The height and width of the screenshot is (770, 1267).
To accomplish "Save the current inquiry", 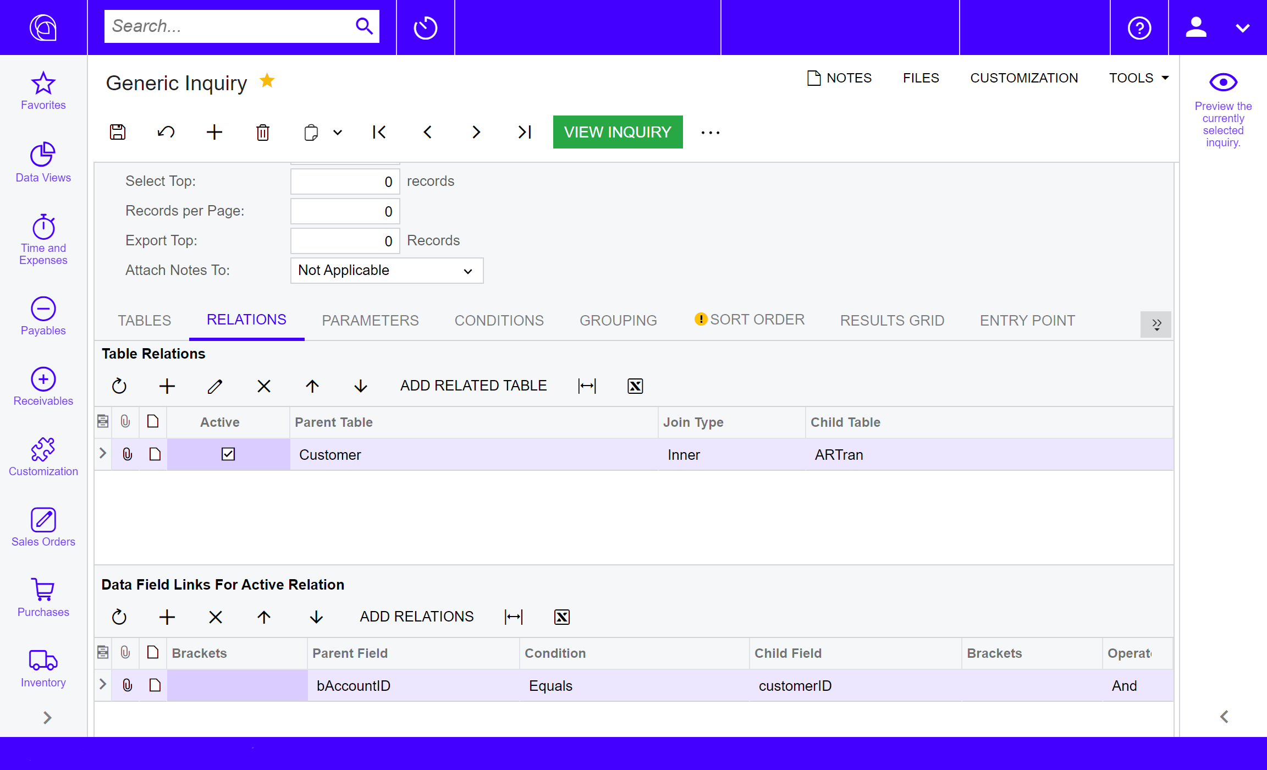I will point(117,132).
